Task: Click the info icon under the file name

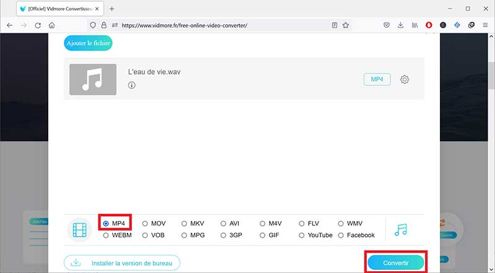Action: click(x=132, y=86)
